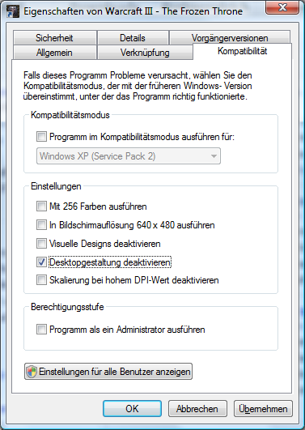Toggle 'Mit 256 Farben ausführen' checkbox

click(x=41, y=206)
